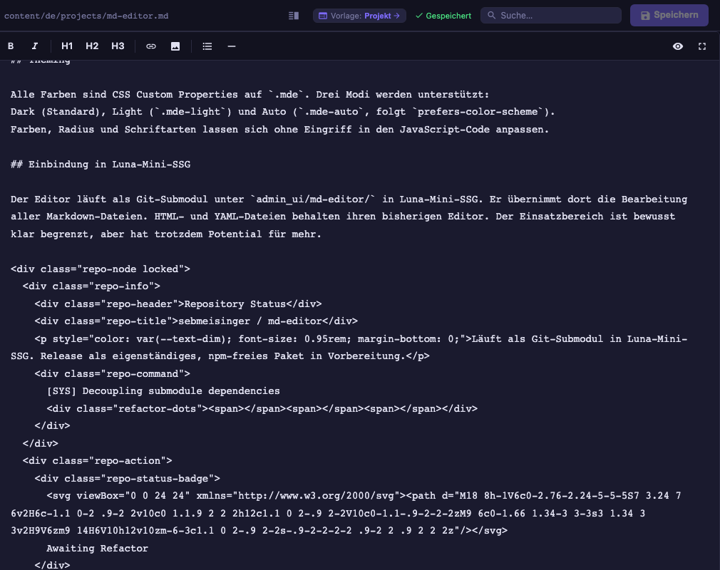
Task: Click line '[SYS] Decoupling submodule dependencies'
Action: (163, 391)
